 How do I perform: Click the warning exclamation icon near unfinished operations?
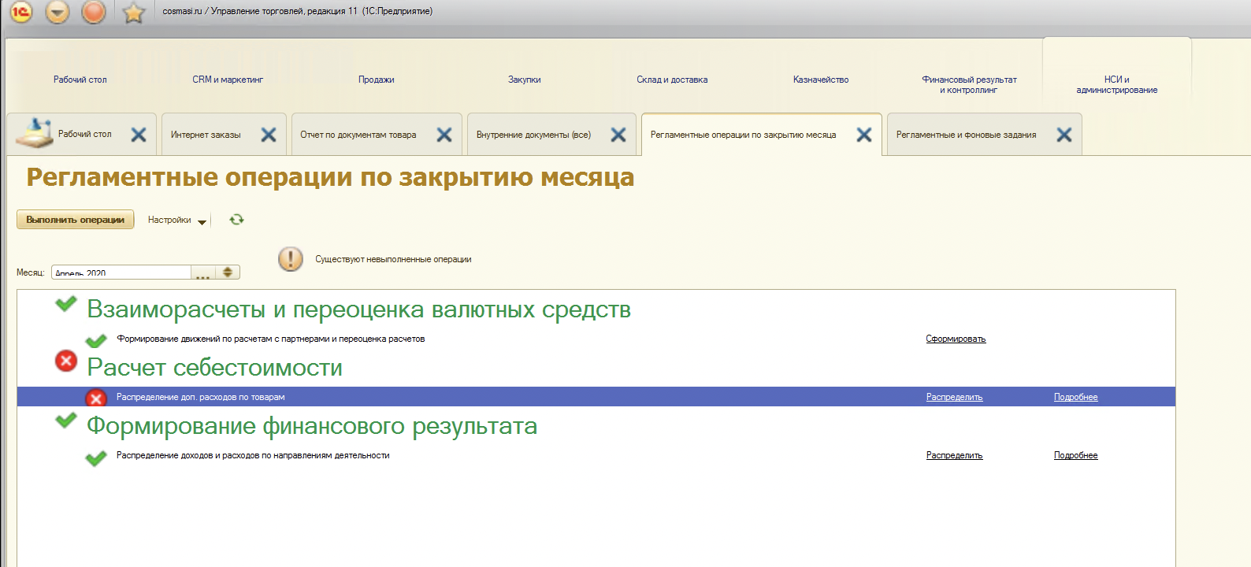(290, 259)
